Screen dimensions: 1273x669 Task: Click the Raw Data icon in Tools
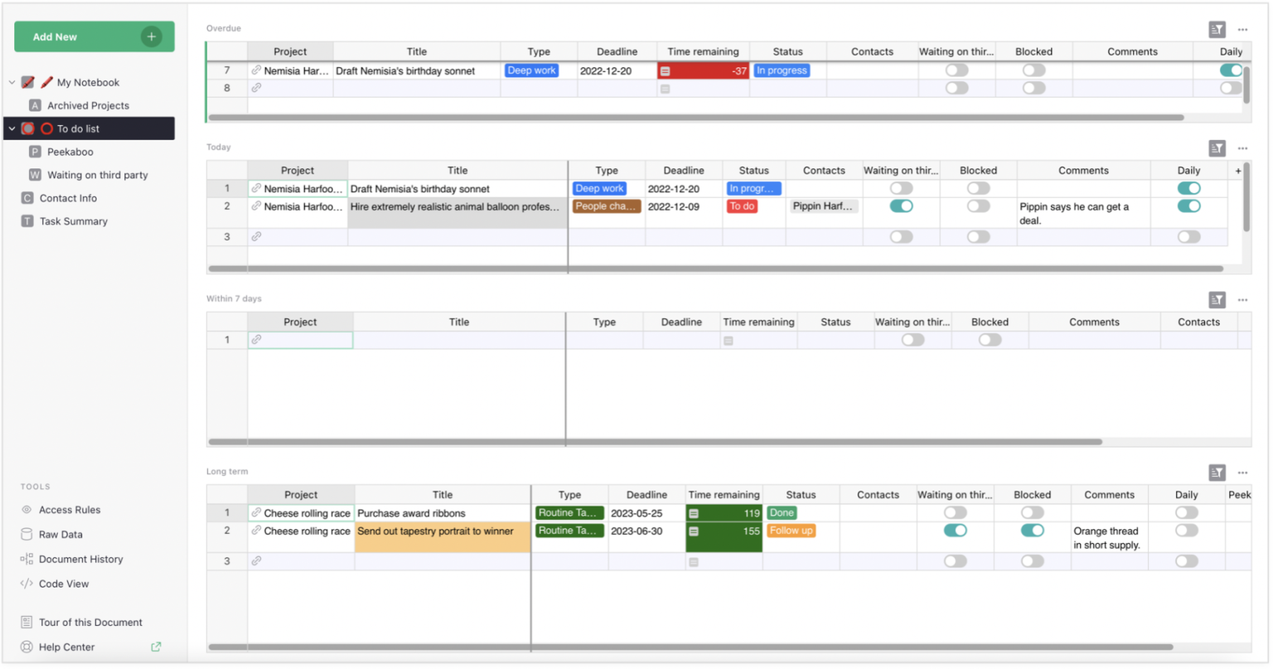pos(28,535)
